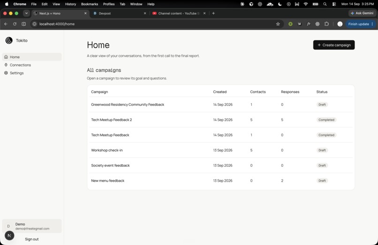
Task: Click the Chrome profile avatar
Action: click(x=340, y=24)
